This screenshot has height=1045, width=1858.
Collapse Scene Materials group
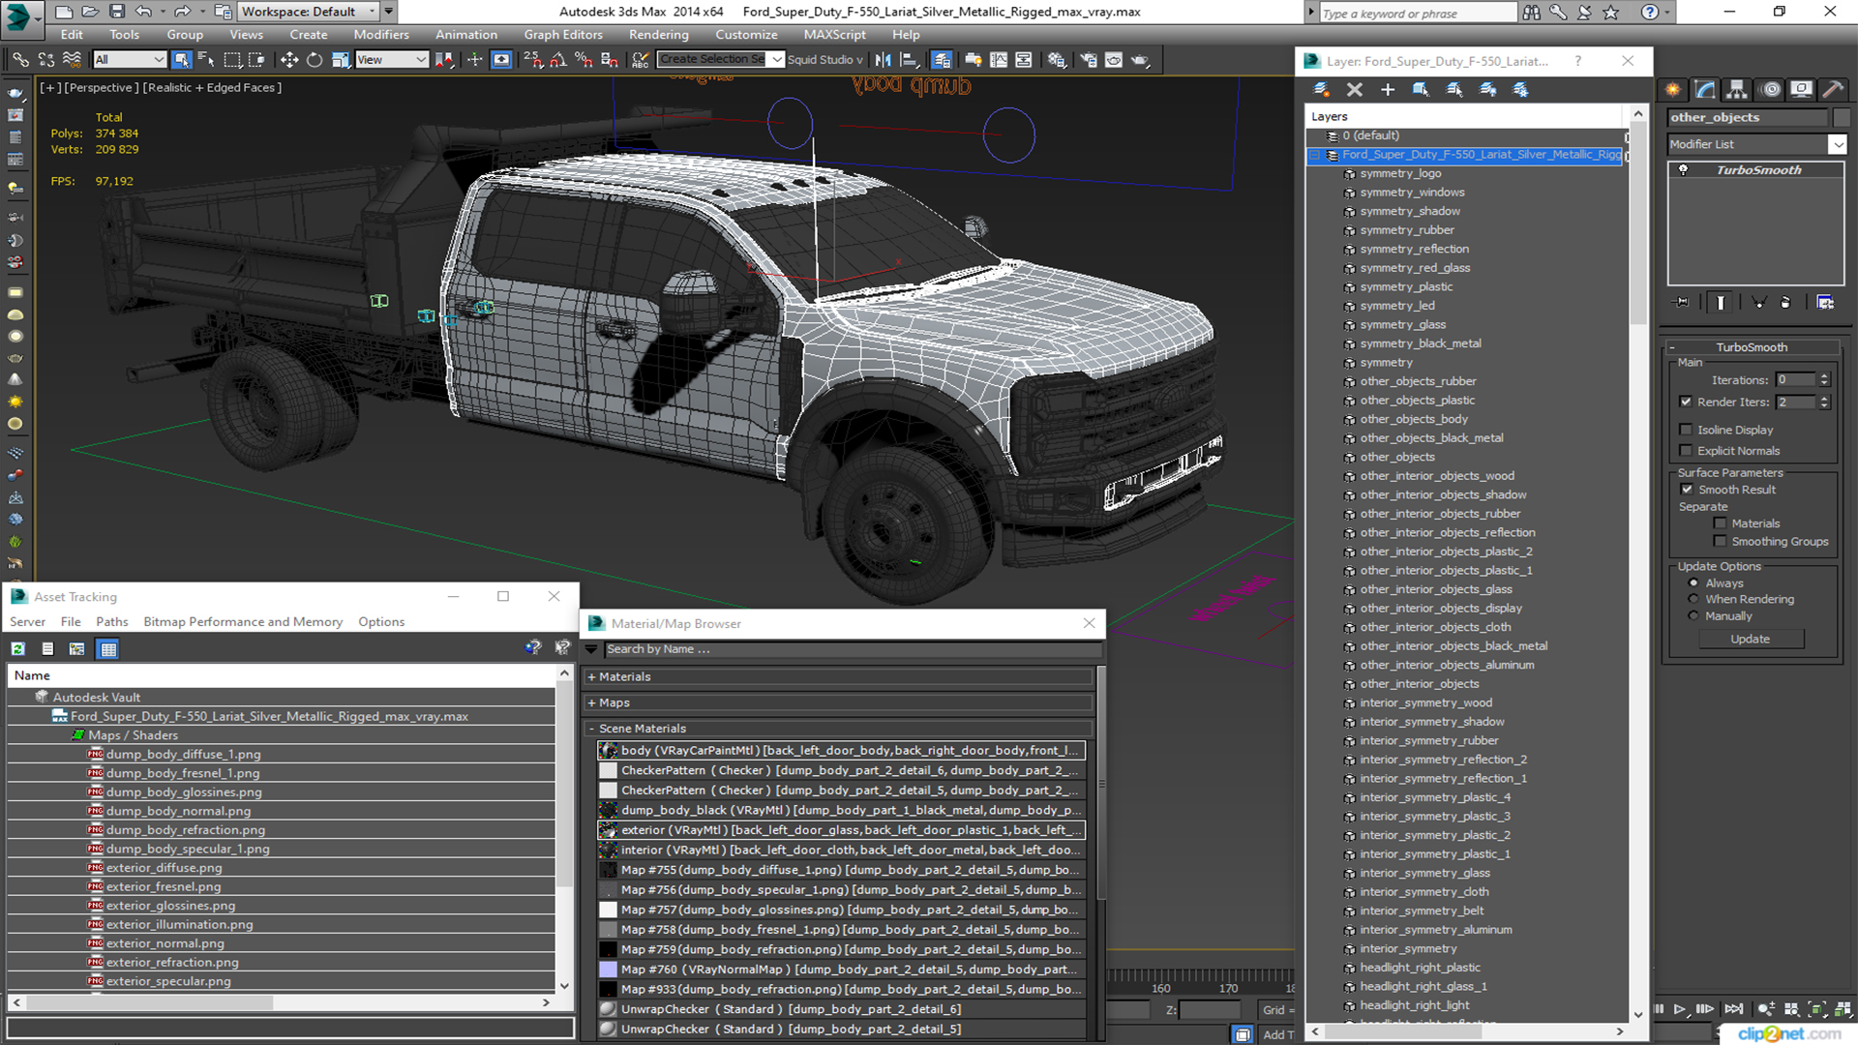[591, 729]
